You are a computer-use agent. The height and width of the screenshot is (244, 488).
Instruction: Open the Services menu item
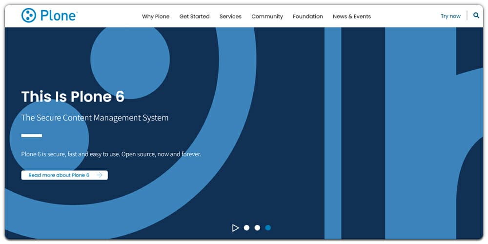[x=230, y=17]
